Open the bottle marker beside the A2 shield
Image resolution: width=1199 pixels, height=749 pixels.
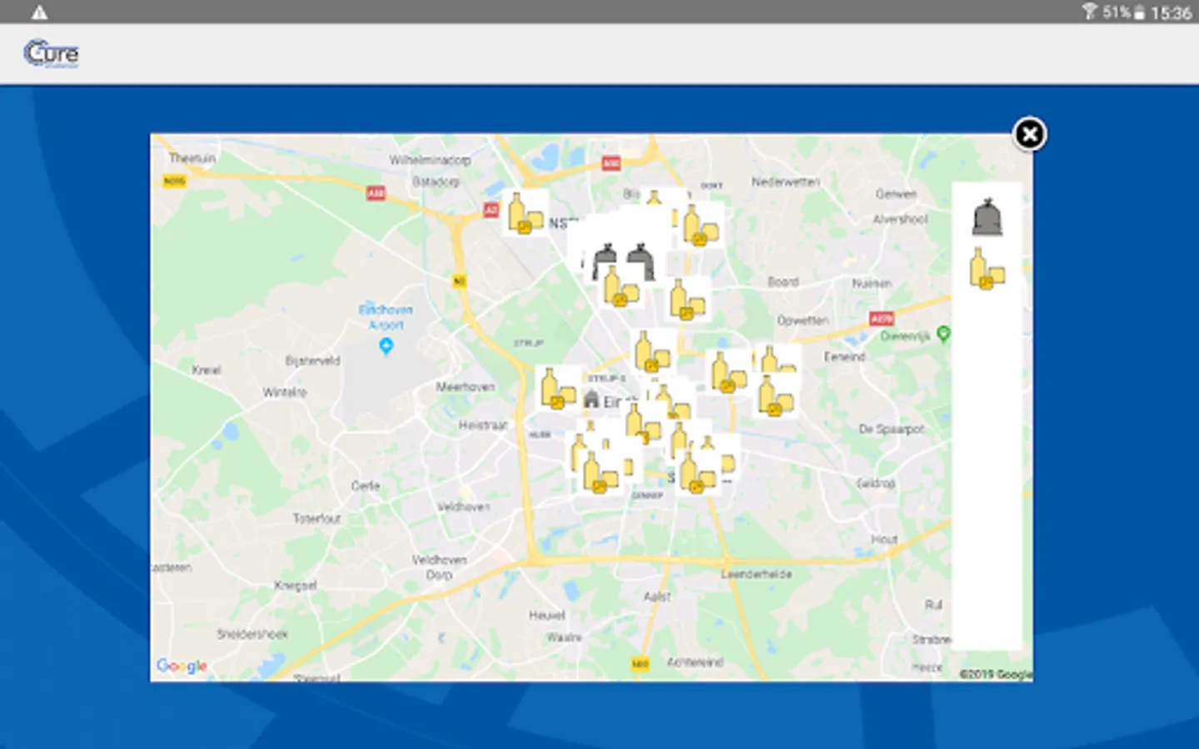pos(525,213)
